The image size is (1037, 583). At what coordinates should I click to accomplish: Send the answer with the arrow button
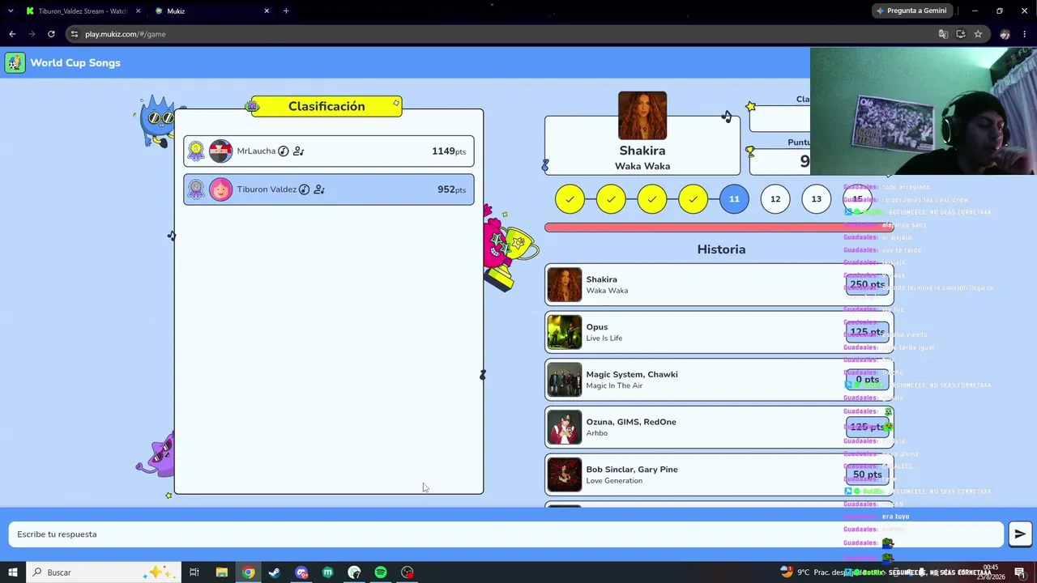[x=1020, y=534]
